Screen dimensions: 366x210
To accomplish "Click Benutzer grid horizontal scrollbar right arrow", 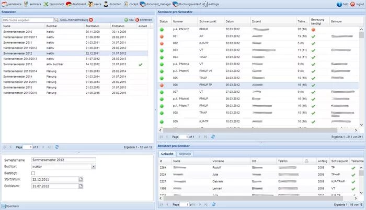I will 356,198.
